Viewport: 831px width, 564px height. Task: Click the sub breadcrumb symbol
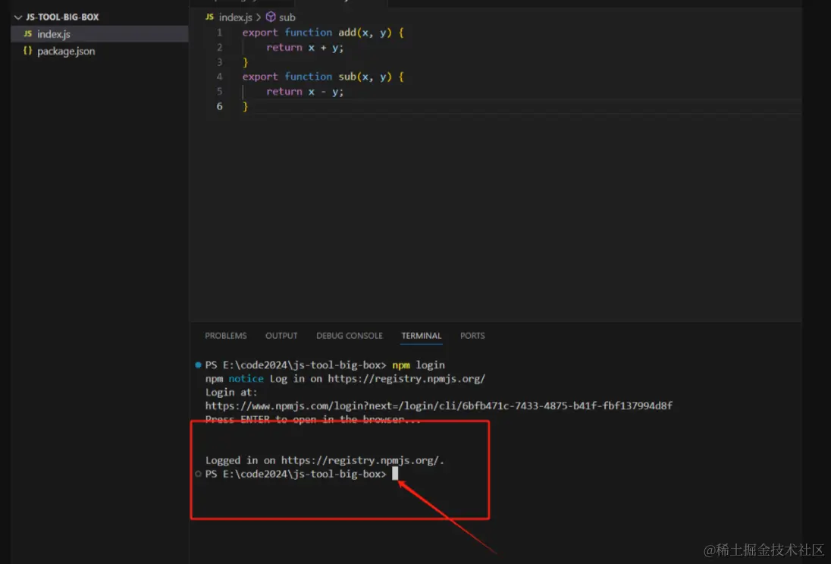click(287, 17)
